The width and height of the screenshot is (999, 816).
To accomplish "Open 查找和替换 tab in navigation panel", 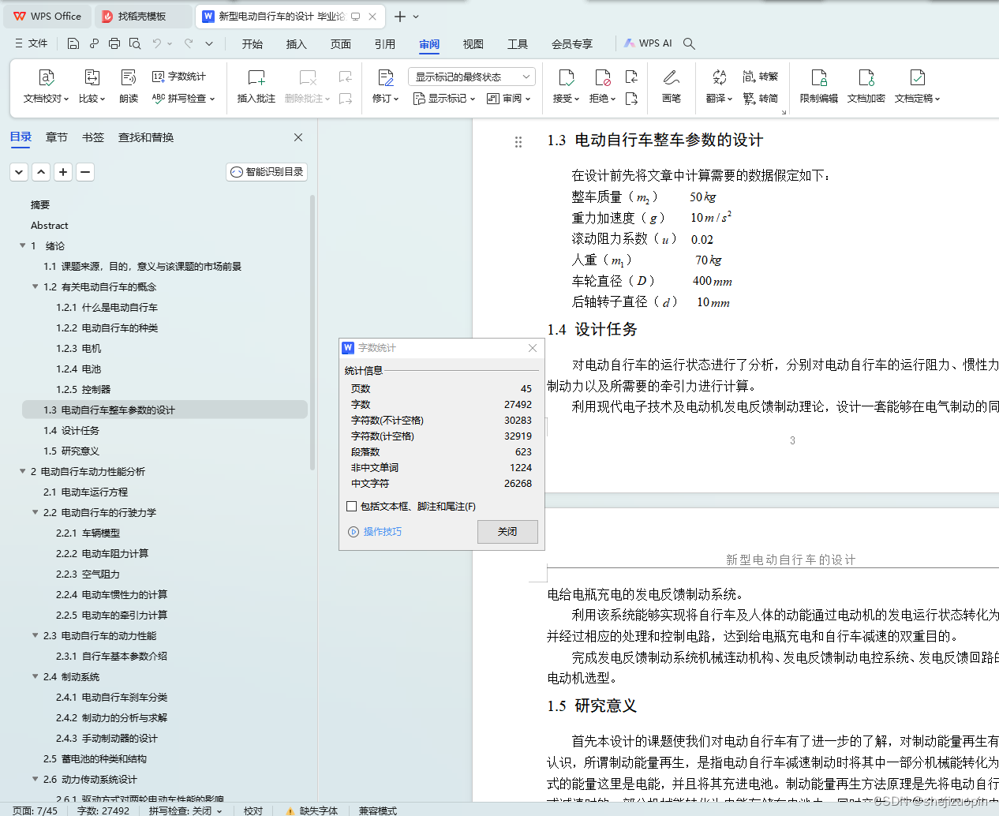I will coord(146,137).
